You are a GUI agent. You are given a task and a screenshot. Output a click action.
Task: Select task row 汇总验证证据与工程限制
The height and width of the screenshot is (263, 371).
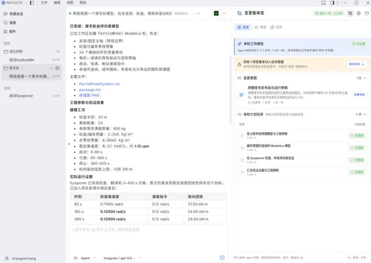click(x=302, y=172)
